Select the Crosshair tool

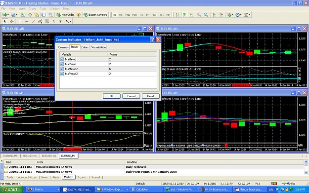tap(12, 21)
